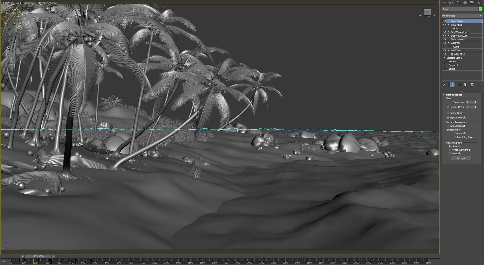Click the TurboSmooth rollout drag handle
This screenshot has width=484, height=265.
click(x=479, y=95)
